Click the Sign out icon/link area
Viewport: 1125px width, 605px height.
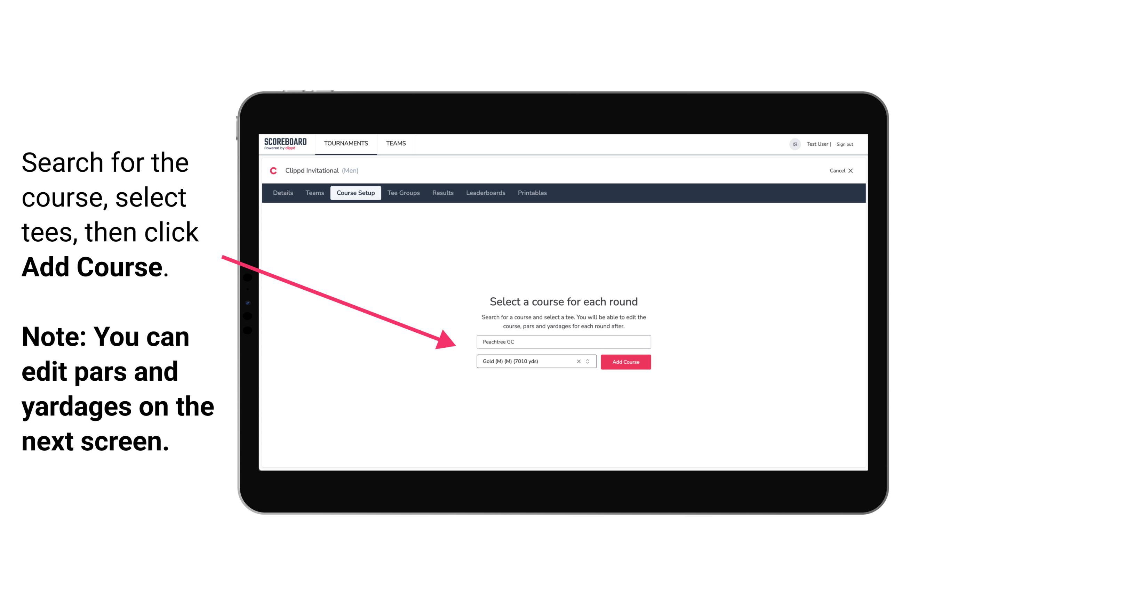tap(843, 144)
